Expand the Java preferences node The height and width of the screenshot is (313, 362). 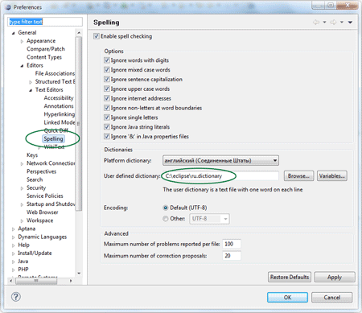(13, 262)
